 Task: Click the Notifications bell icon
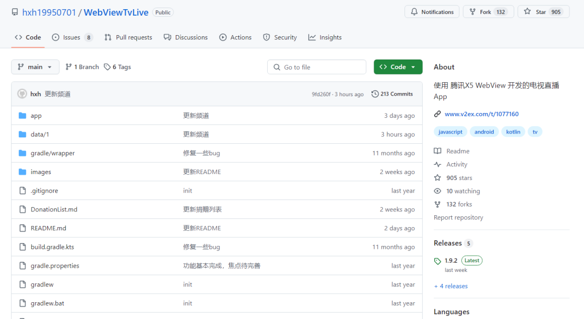[x=414, y=12]
